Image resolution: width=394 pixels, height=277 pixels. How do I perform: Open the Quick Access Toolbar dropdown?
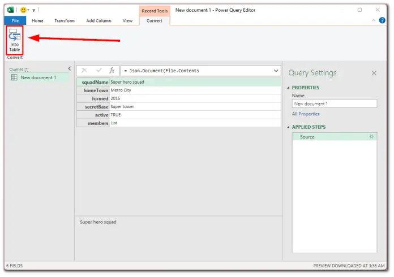(x=34, y=10)
